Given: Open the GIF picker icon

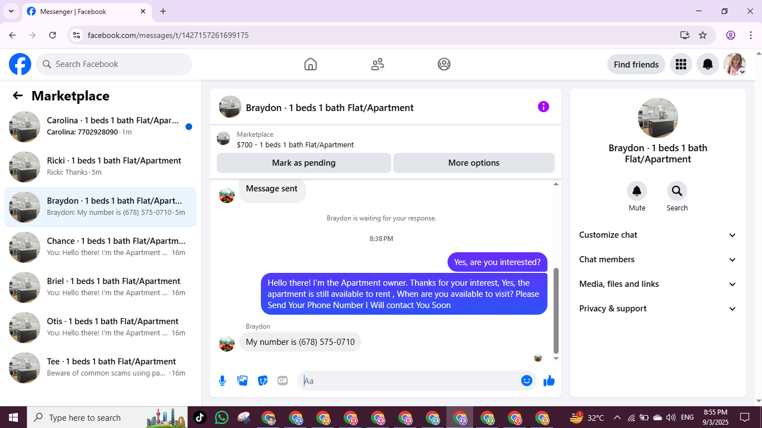Looking at the screenshot, I should tap(283, 381).
